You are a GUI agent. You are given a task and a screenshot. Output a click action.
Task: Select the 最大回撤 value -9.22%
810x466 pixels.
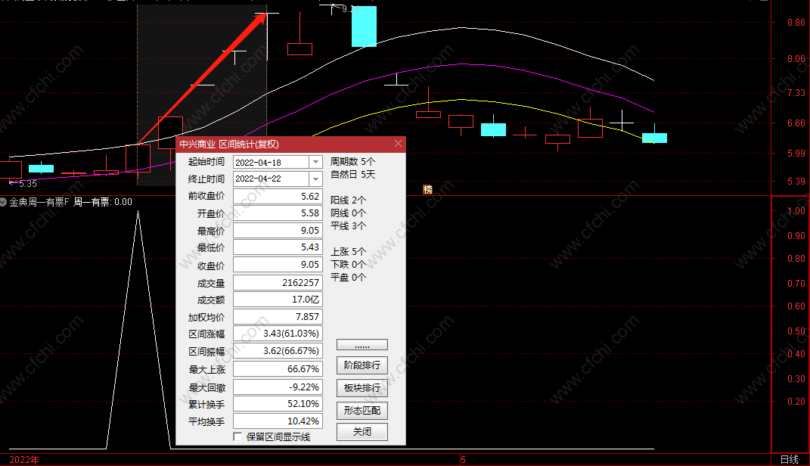click(x=278, y=387)
